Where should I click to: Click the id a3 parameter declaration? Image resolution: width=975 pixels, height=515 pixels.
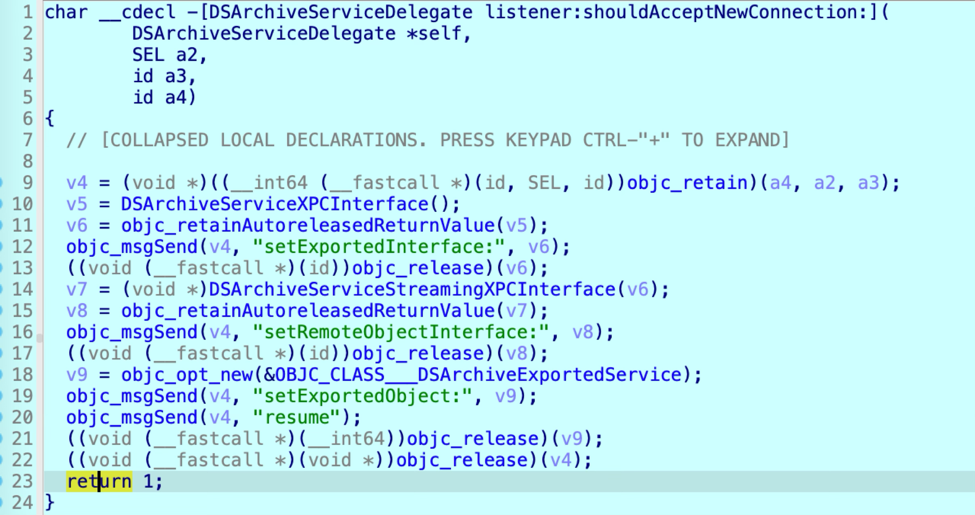(x=159, y=76)
